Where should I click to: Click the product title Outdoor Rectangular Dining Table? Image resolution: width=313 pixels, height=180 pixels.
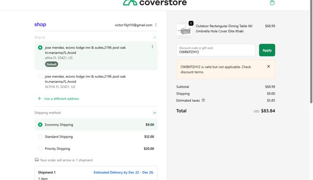224,29
